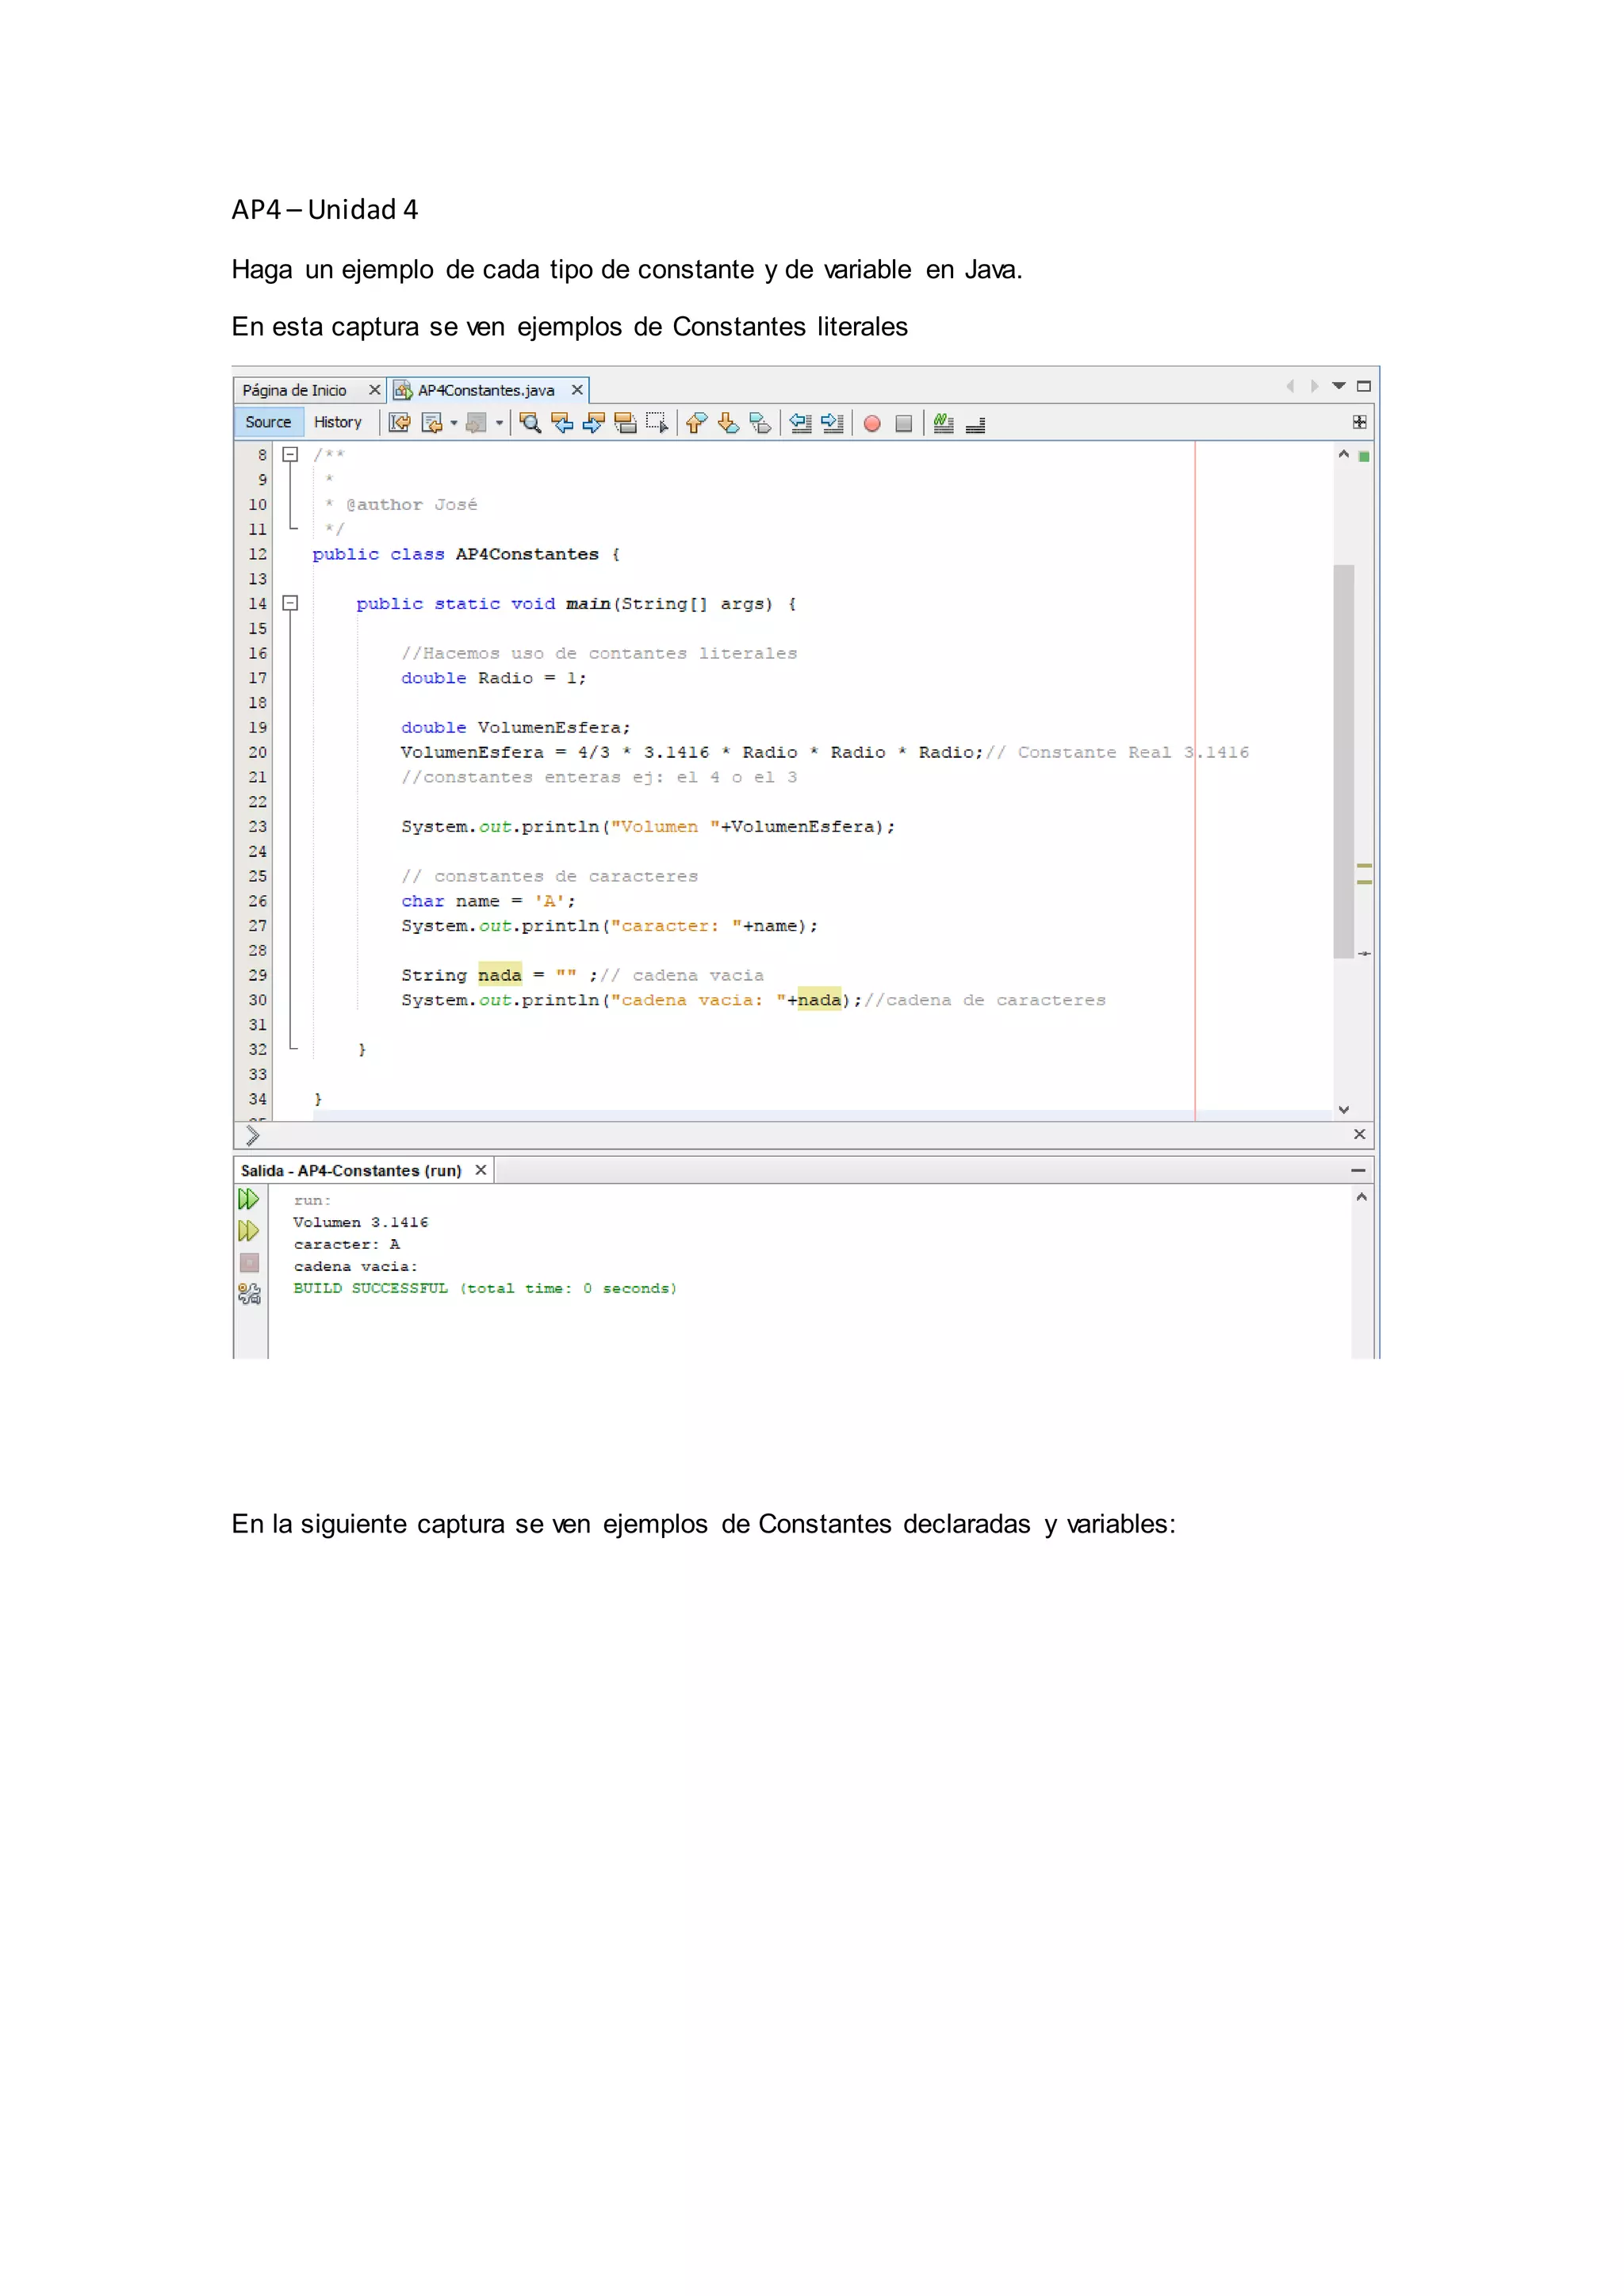The image size is (1624, 2296).
Task: Click the highlighted 'nada' variable on line 29
Action: pos(500,975)
